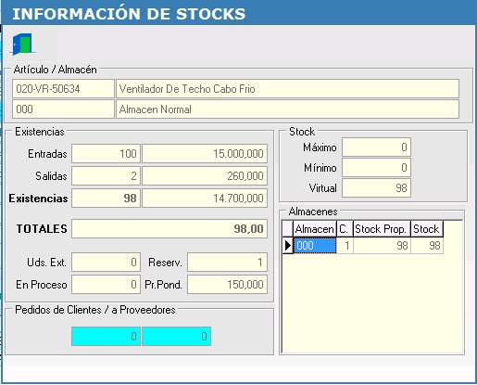Click the Pr.Pond. price field
477x385 pixels.
click(227, 285)
